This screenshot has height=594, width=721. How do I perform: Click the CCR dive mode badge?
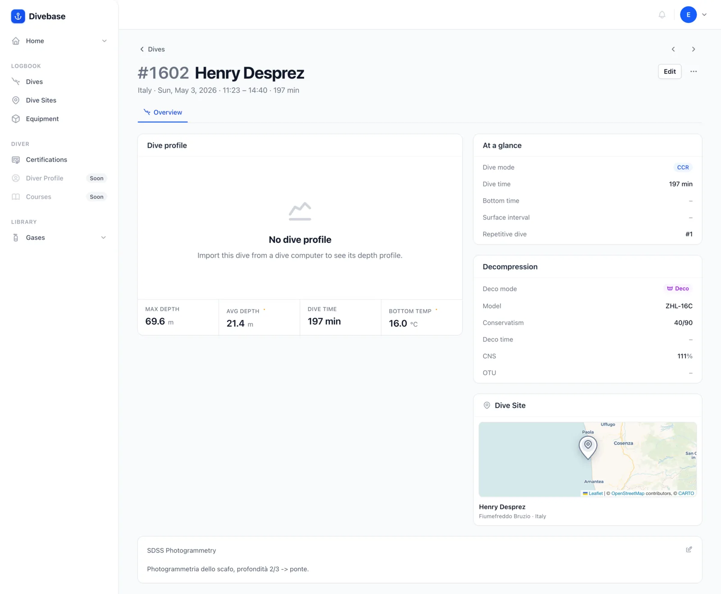(x=683, y=167)
